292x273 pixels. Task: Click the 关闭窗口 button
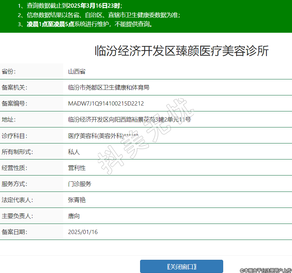(x=181, y=267)
